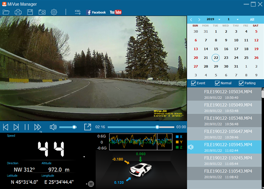Viewport: 264px width, 189px height.
Task: Click the latitude value N 45°31'4.0"
Action: tap(24, 182)
